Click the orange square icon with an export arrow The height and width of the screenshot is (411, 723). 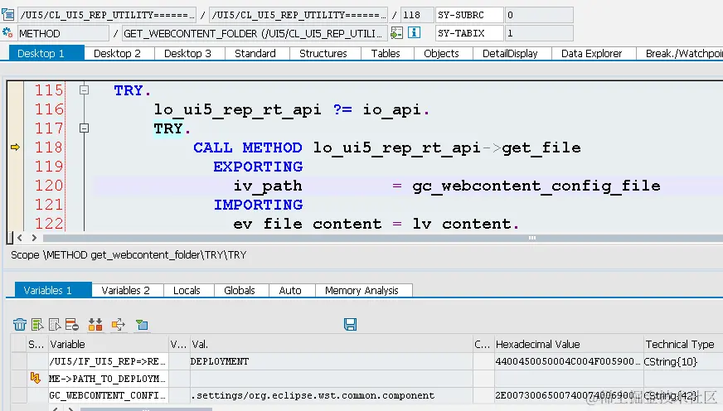[x=119, y=325]
